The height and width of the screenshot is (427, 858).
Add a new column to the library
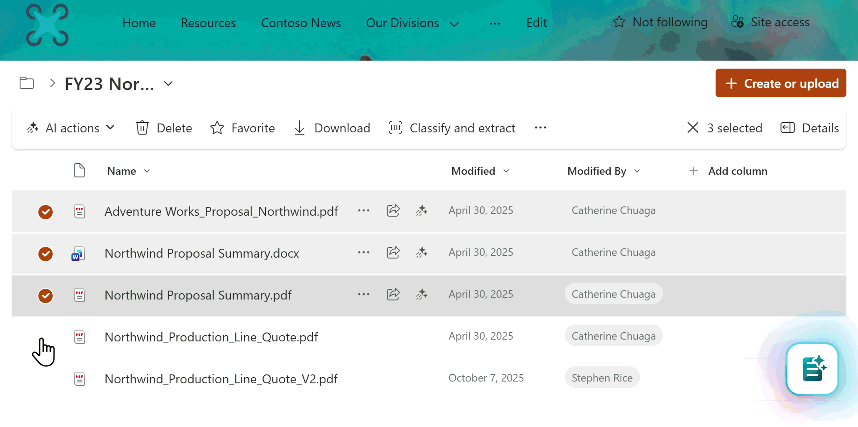pyautogui.click(x=728, y=171)
